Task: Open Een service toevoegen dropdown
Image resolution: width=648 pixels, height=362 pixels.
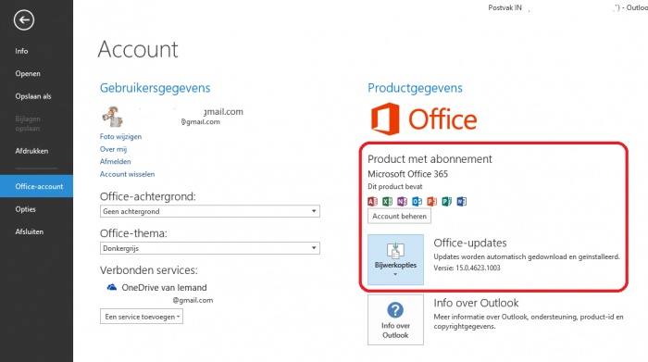Action: coord(142,317)
